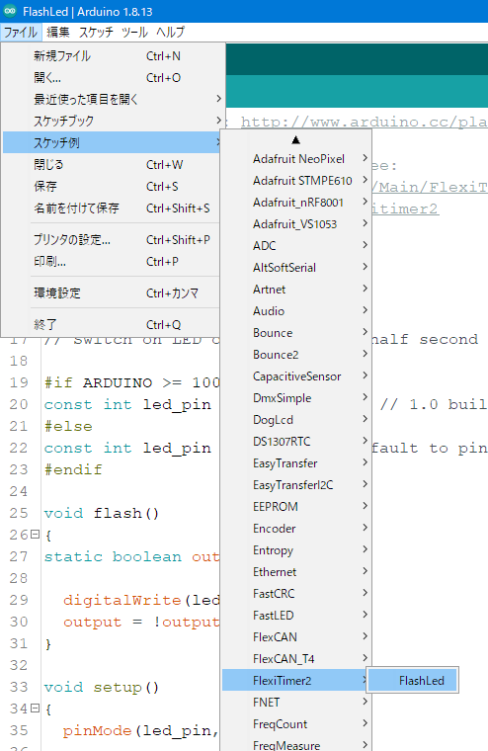The width and height of the screenshot is (488, 751).
Task: Open the ヘルプ menu
Action: pos(170,32)
